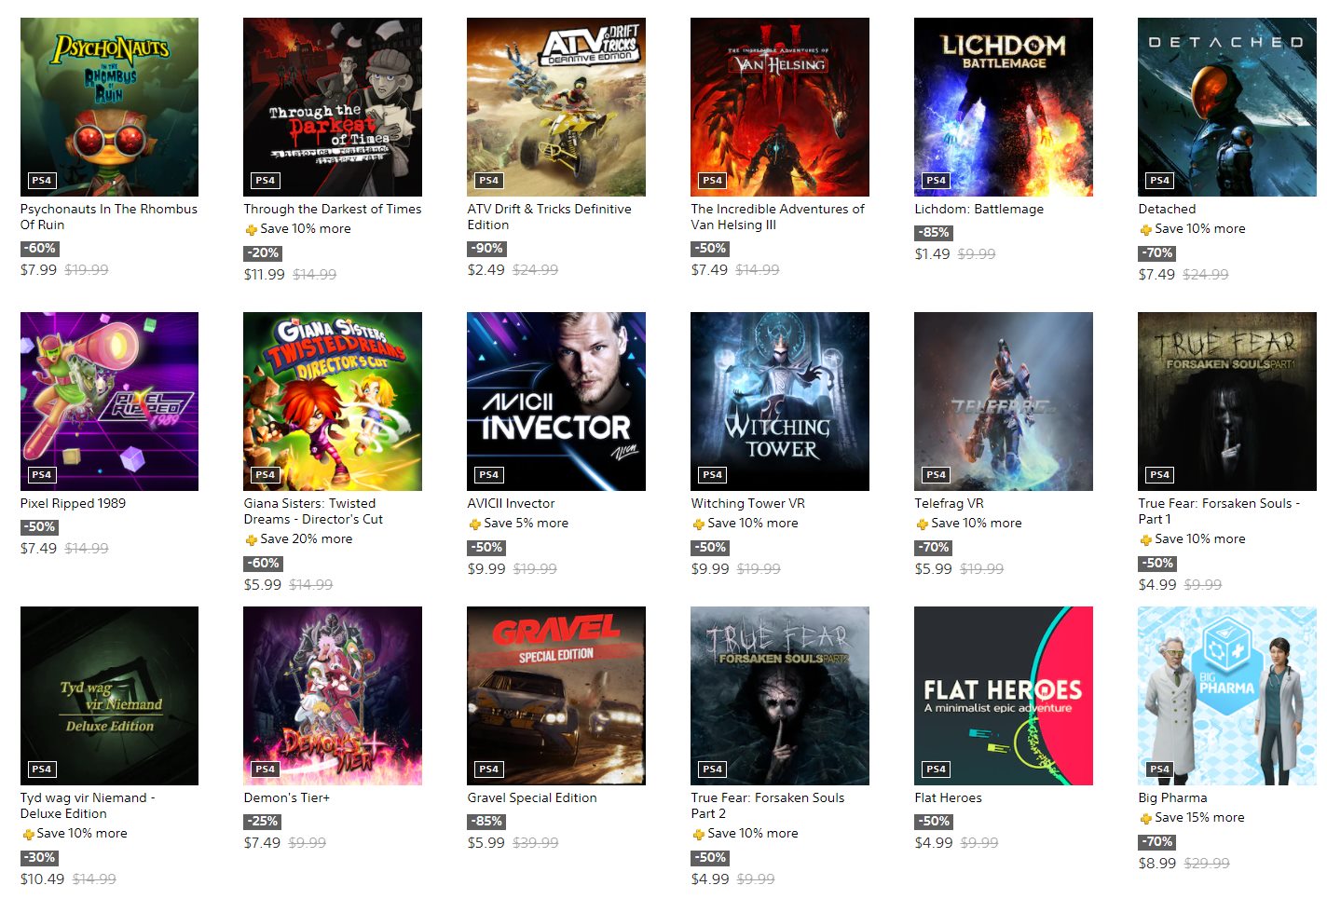Open the Psychonauts Rhombus of Ruin cover

[109, 107]
